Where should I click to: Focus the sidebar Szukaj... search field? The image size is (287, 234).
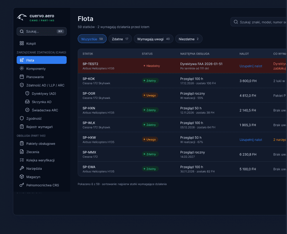[42, 32]
